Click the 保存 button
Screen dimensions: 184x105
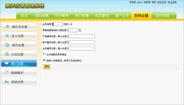pyautogui.click(x=47, y=66)
